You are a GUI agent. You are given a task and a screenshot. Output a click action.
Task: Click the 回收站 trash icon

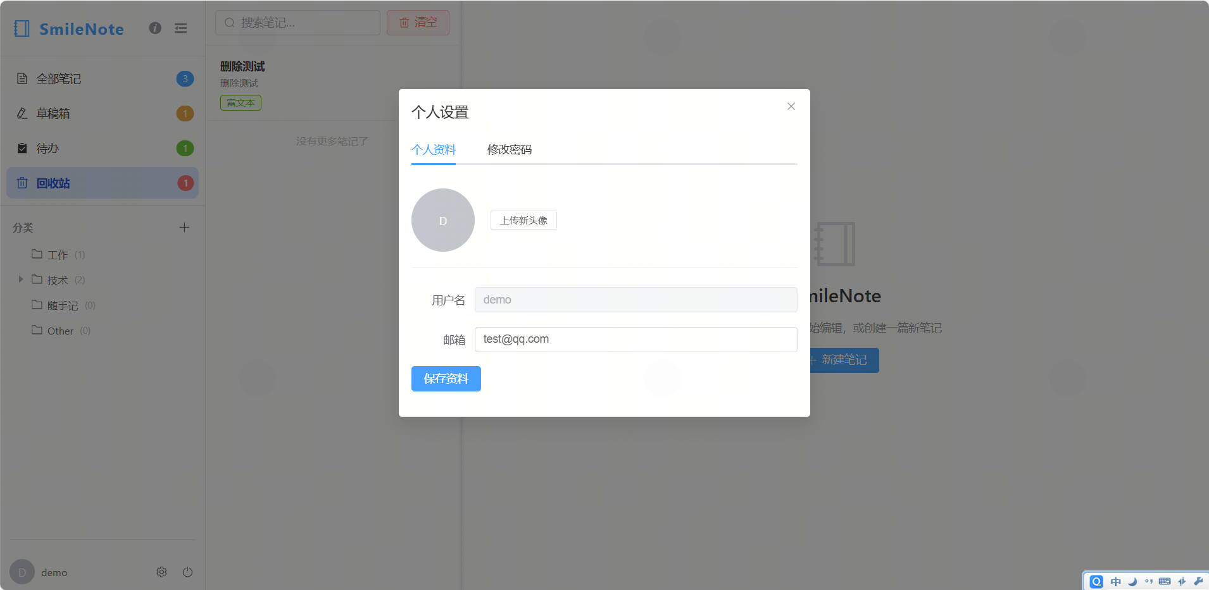[22, 183]
